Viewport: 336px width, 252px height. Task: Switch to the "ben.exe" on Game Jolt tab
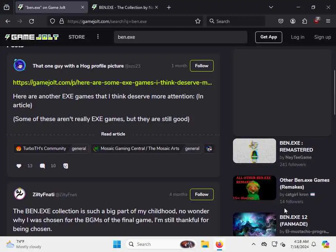click(x=52, y=7)
